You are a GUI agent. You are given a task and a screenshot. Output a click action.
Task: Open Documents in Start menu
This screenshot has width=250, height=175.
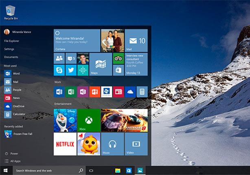point(11,57)
